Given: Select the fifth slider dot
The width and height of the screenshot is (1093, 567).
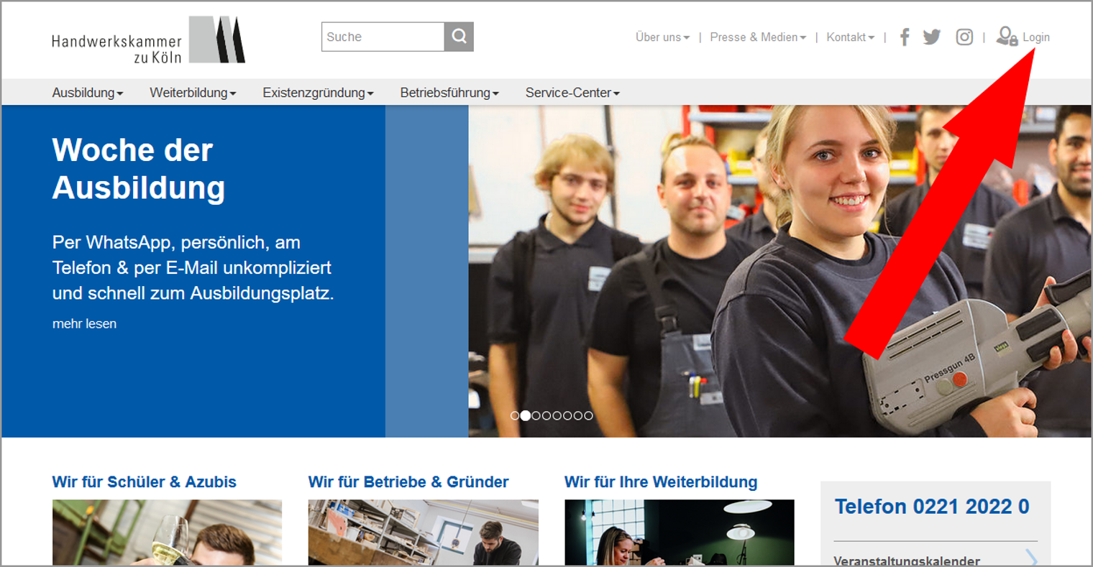Looking at the screenshot, I should pos(557,415).
